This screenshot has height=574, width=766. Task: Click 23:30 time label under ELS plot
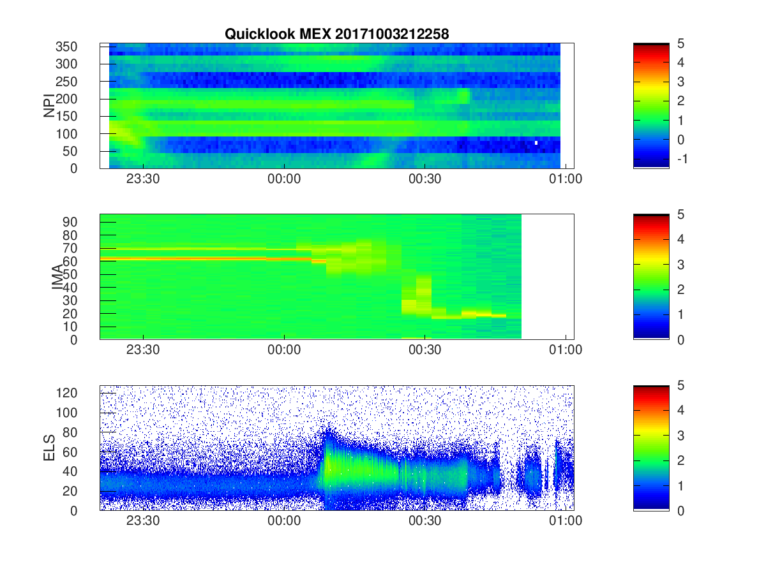(x=143, y=521)
